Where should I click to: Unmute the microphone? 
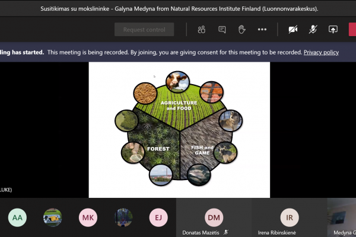click(x=313, y=30)
